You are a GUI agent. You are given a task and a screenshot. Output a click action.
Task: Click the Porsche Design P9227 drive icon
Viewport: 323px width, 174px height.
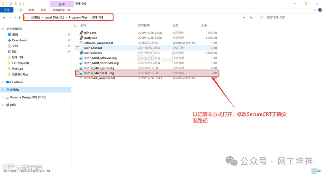click(x=8, y=97)
